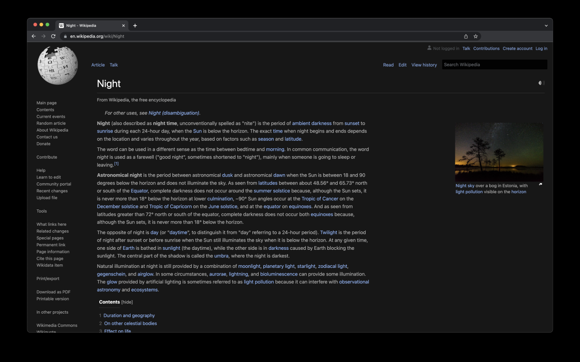Open footnote reference [1]
The image size is (580, 362).
tap(116, 163)
